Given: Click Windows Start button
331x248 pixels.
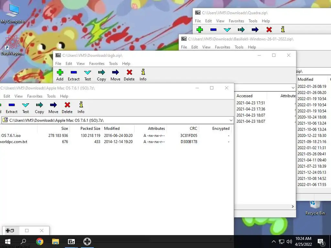Looking at the screenshot, I should (x=8, y=242).
